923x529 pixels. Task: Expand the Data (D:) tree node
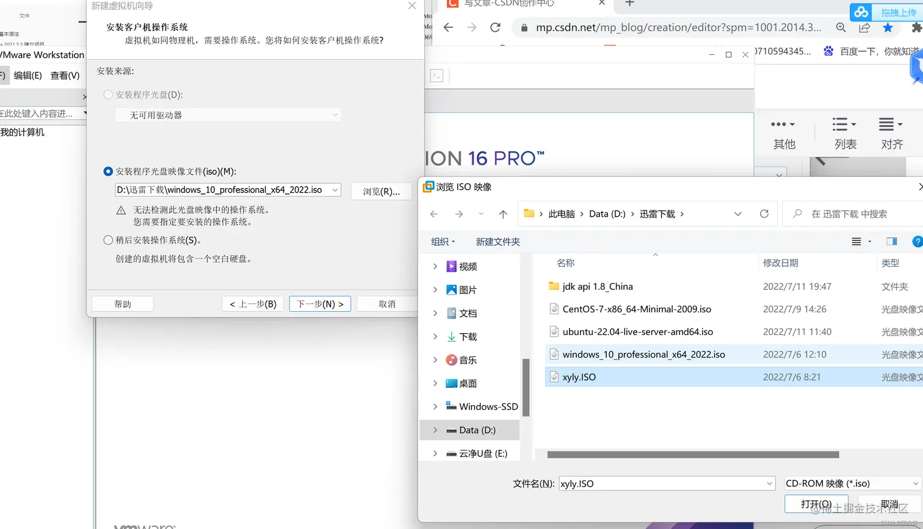[435, 430]
